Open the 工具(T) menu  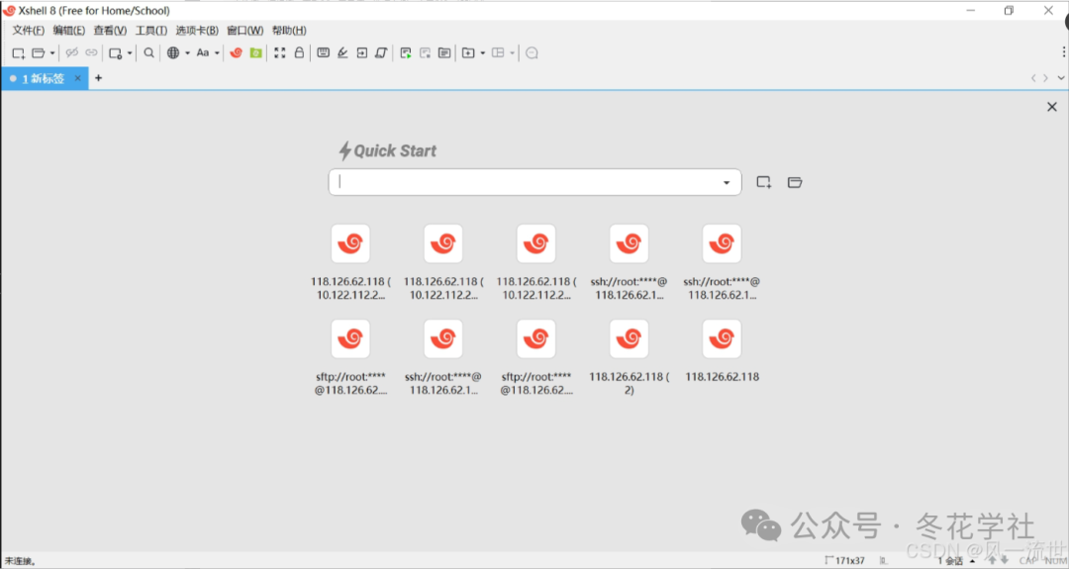pos(150,31)
